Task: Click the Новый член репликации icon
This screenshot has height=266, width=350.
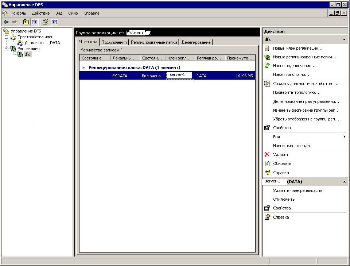Action: pos(267,48)
